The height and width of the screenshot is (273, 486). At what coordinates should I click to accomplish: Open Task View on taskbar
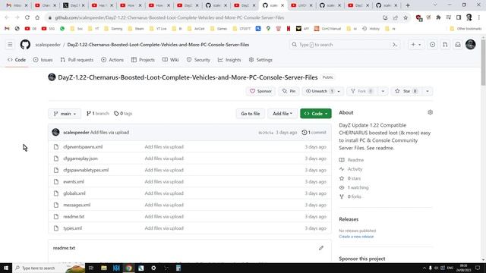click(91, 268)
